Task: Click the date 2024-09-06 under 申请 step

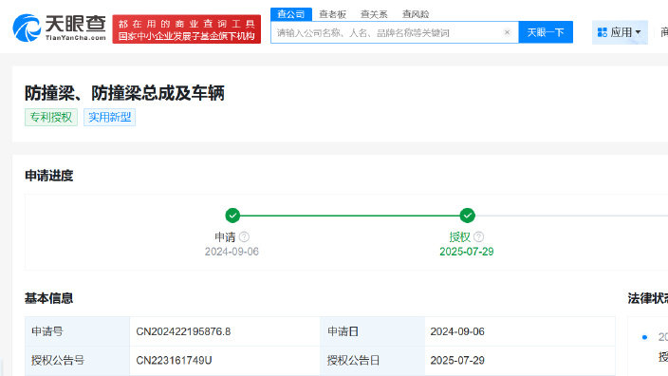Action: pyautogui.click(x=232, y=252)
